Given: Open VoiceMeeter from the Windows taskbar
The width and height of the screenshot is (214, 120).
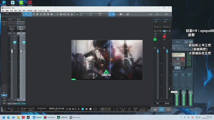Looking at the screenshot, I should point(49,117).
